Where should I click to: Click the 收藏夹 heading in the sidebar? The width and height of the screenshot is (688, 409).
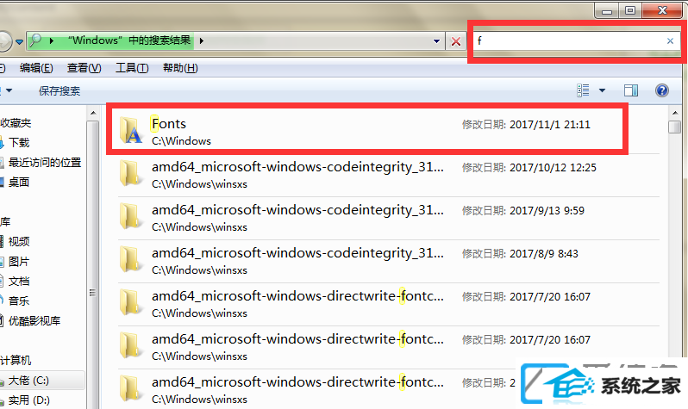pos(16,123)
